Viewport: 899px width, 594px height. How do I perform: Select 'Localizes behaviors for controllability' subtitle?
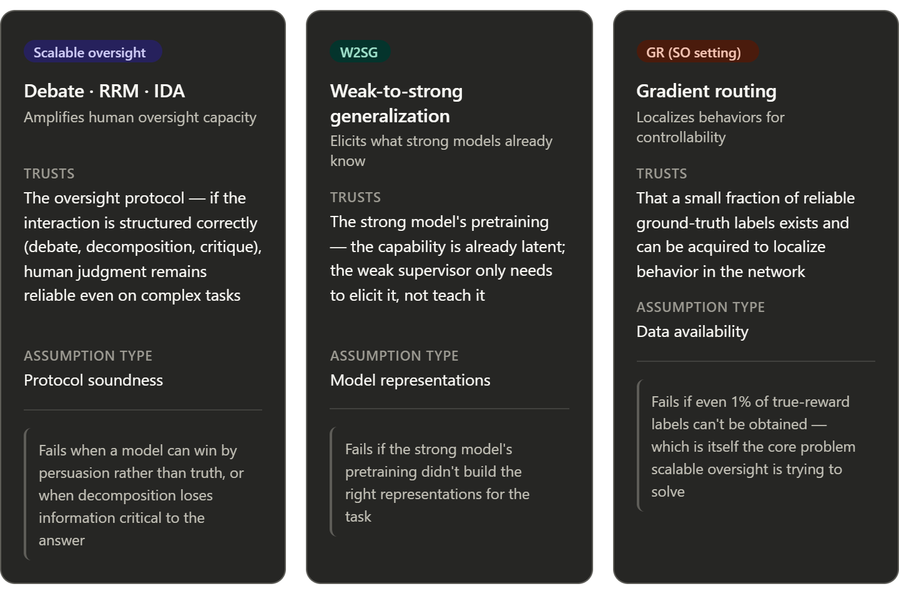coord(710,127)
